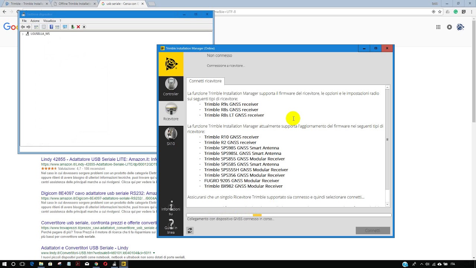
Task: Click Windows Start button
Action: point(4,264)
